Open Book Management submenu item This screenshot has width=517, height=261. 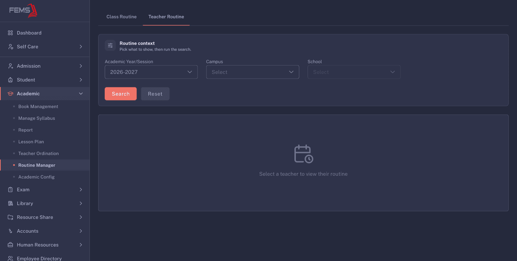(x=38, y=107)
